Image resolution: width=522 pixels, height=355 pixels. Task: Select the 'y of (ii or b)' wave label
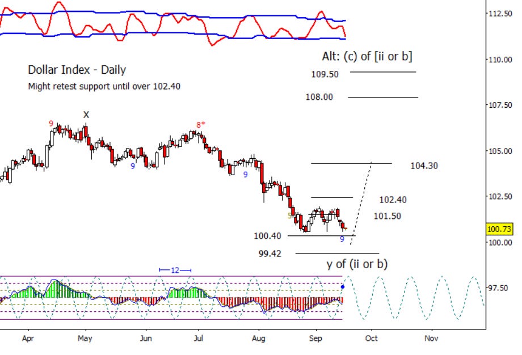tap(357, 264)
